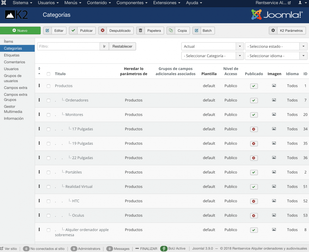Image resolution: width=309 pixels, height=252 pixels.
Task: Click the image icon in Monitores row
Action: (x=274, y=114)
